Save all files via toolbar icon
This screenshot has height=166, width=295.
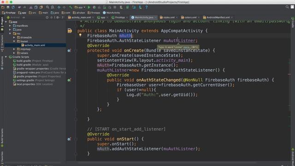click(8, 7)
